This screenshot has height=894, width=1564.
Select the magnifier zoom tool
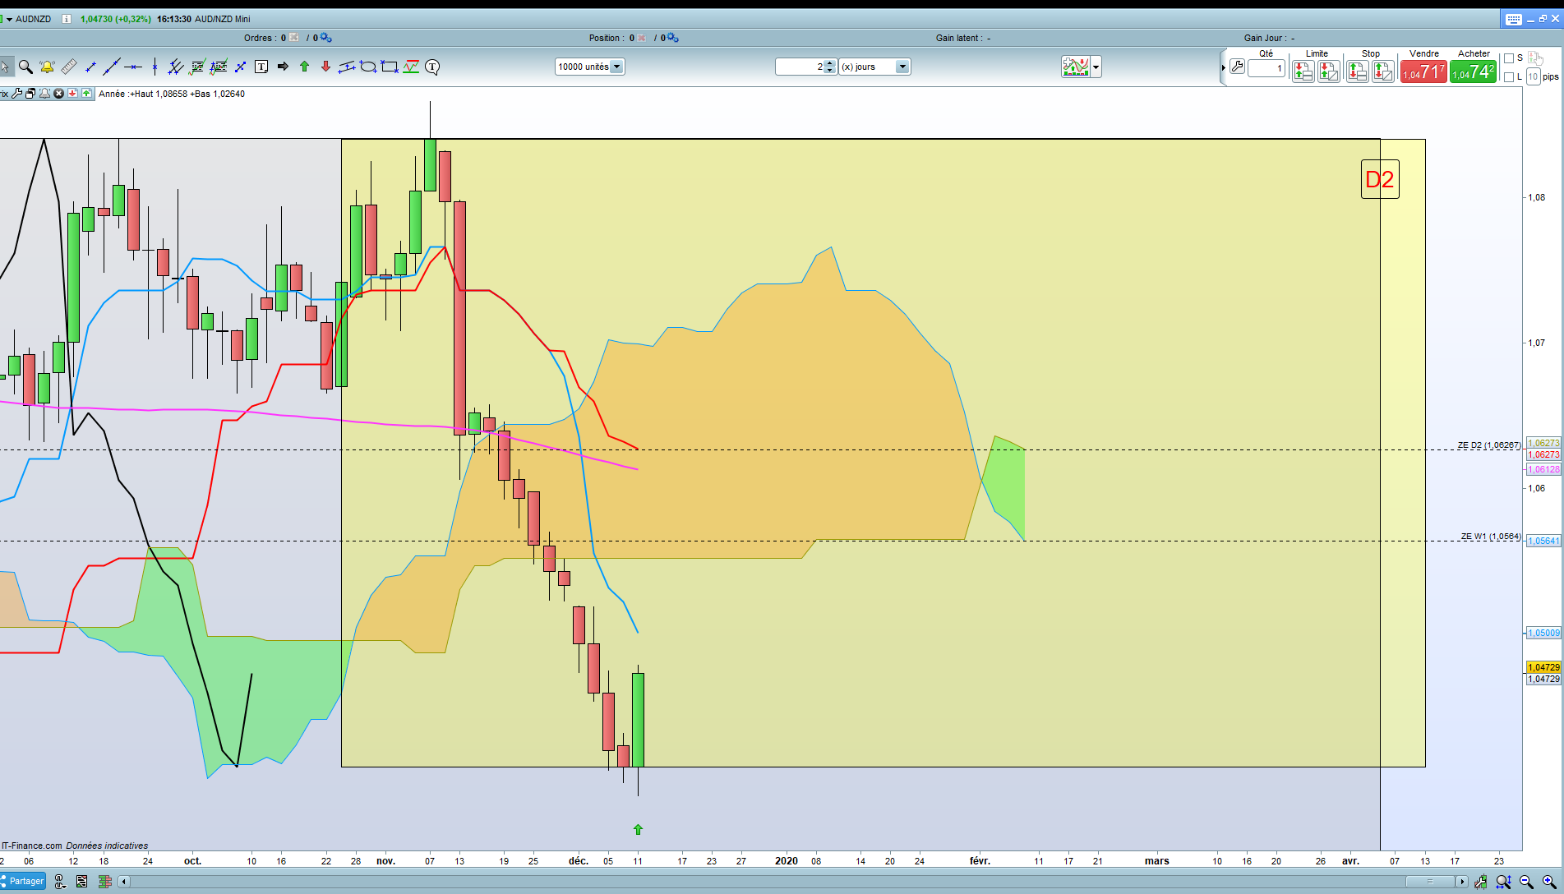25,67
